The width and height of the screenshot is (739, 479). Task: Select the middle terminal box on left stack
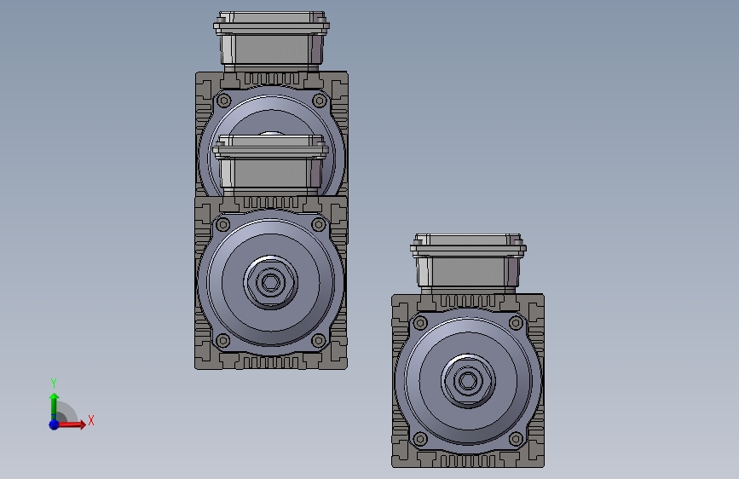click(271, 164)
